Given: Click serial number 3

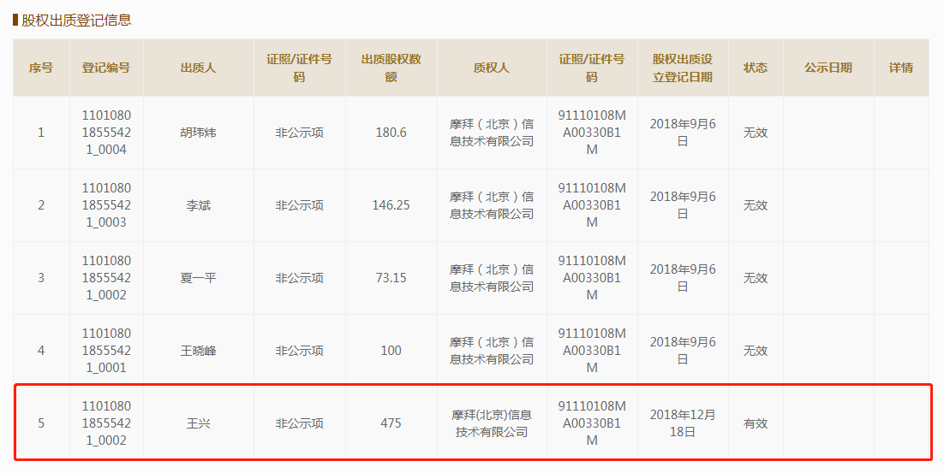Looking at the screenshot, I should coord(41,278).
